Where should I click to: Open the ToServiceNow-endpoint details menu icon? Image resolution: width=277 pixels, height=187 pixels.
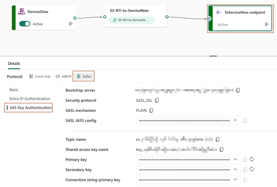(267, 25)
